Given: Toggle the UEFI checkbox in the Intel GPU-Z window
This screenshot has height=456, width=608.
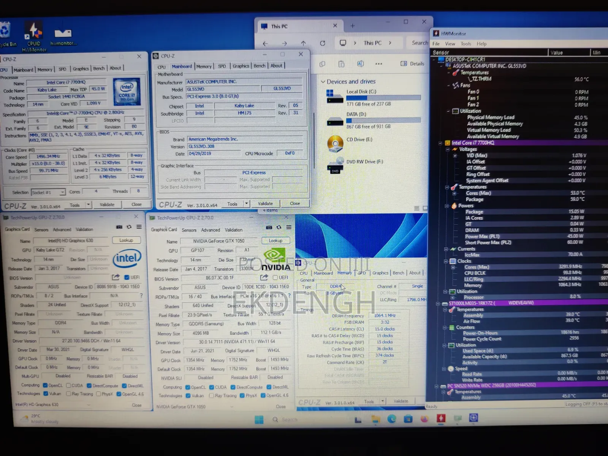Looking at the screenshot, I should click(127, 277).
